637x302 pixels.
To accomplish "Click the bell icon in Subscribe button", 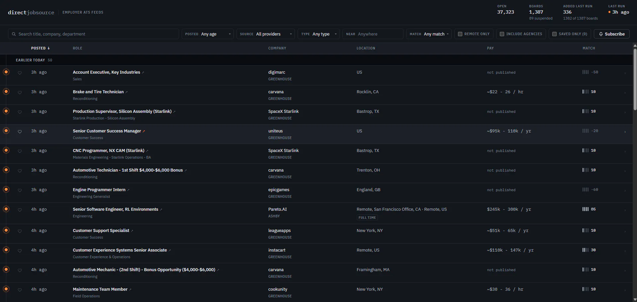I will pos(601,34).
